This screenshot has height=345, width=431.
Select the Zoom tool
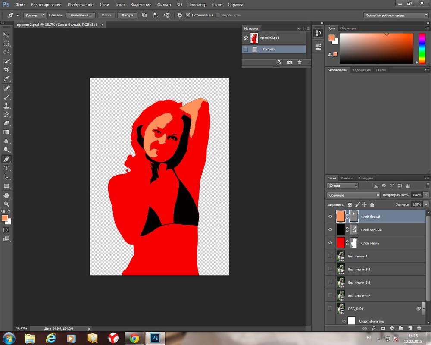point(6,204)
